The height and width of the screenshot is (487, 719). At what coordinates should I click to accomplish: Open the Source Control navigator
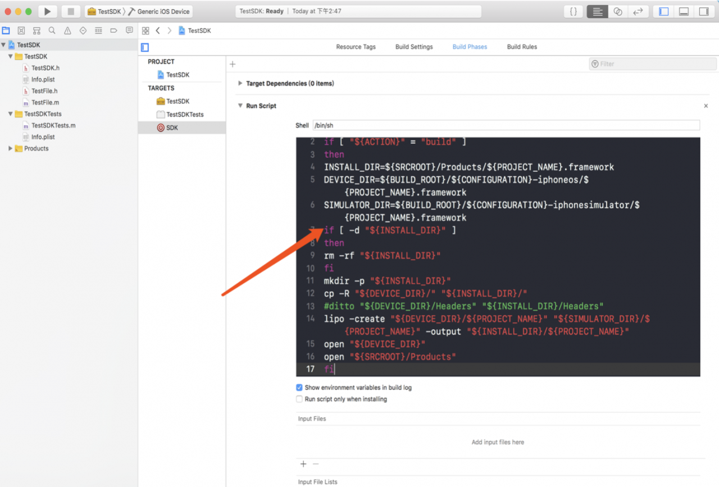[21, 30]
